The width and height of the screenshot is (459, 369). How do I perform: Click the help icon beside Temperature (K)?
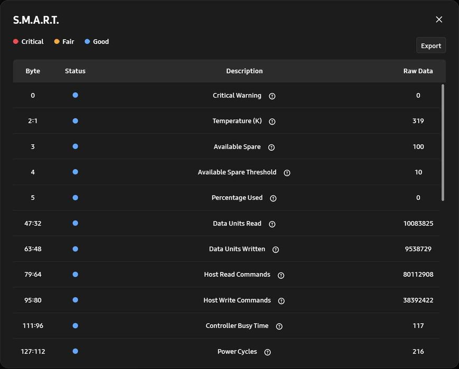click(x=272, y=122)
